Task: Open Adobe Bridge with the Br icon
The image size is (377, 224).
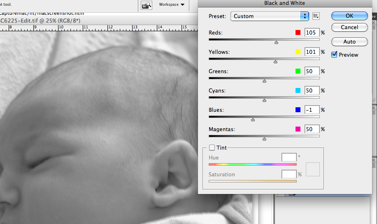Action: tap(147, 5)
